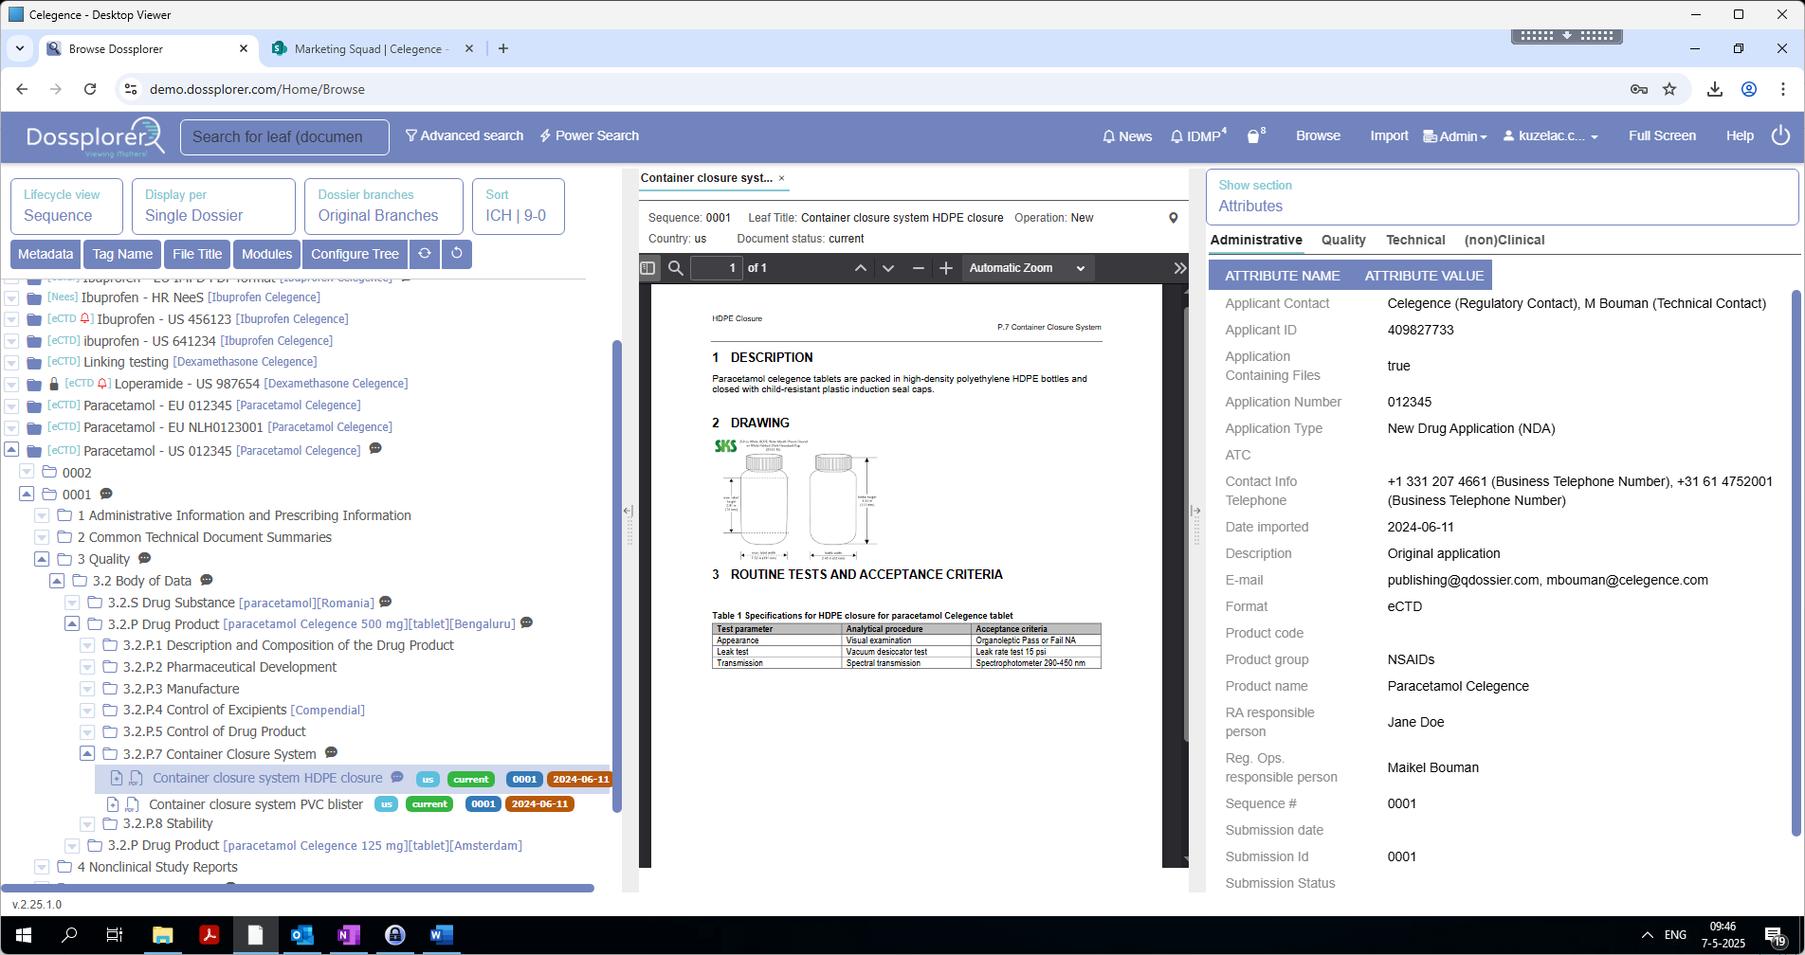Open the kuzelac.c user menu

[1551, 136]
